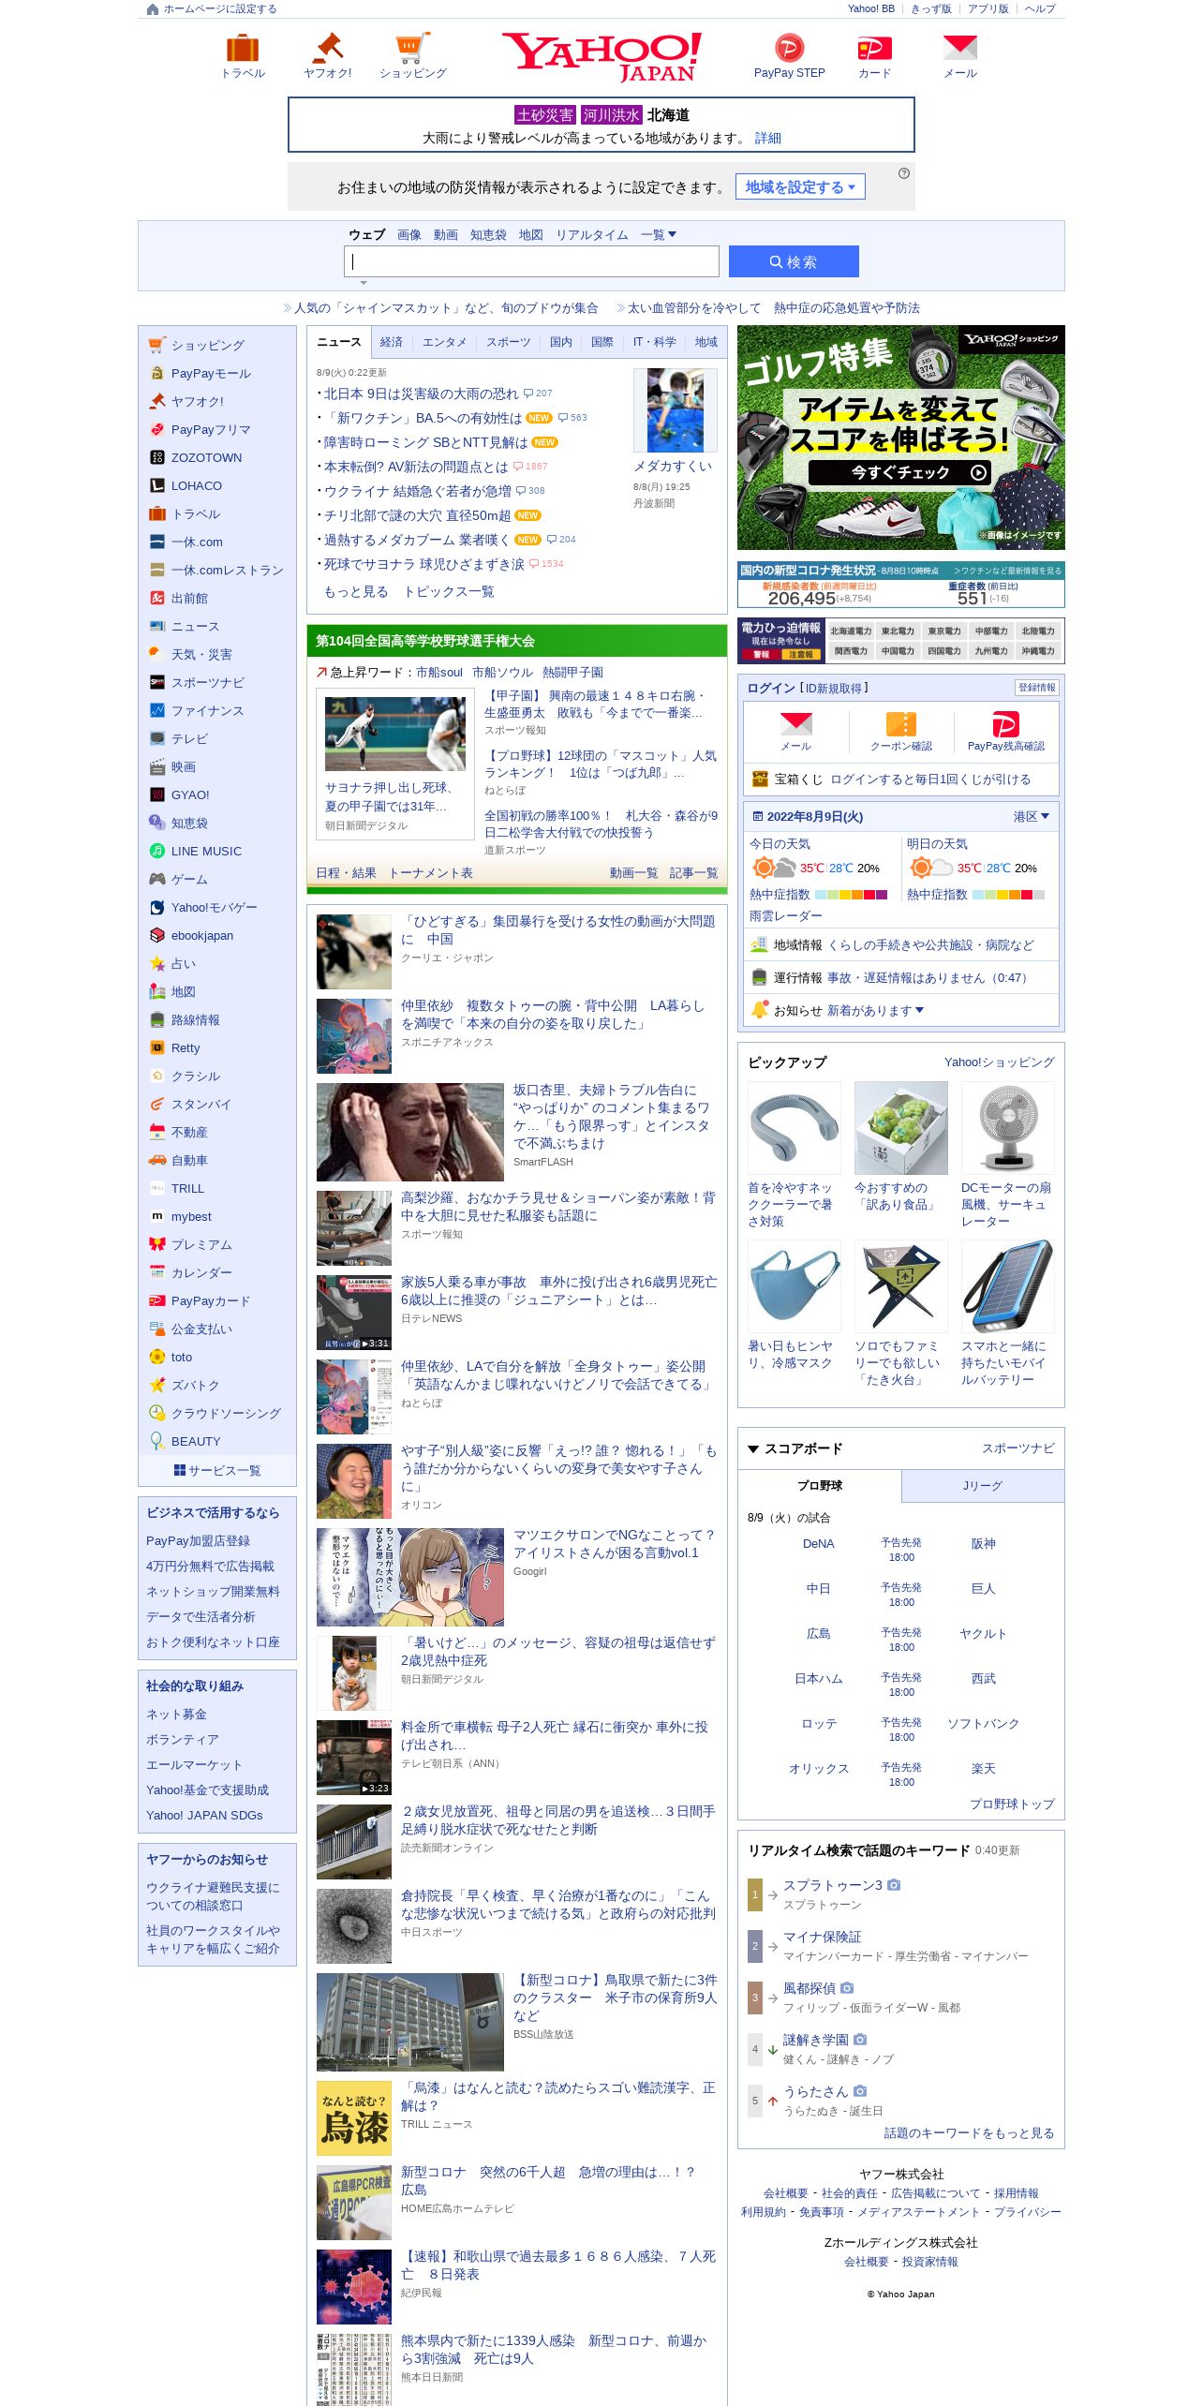Click the blue 検索 button
1203x2406 pixels.
[794, 261]
